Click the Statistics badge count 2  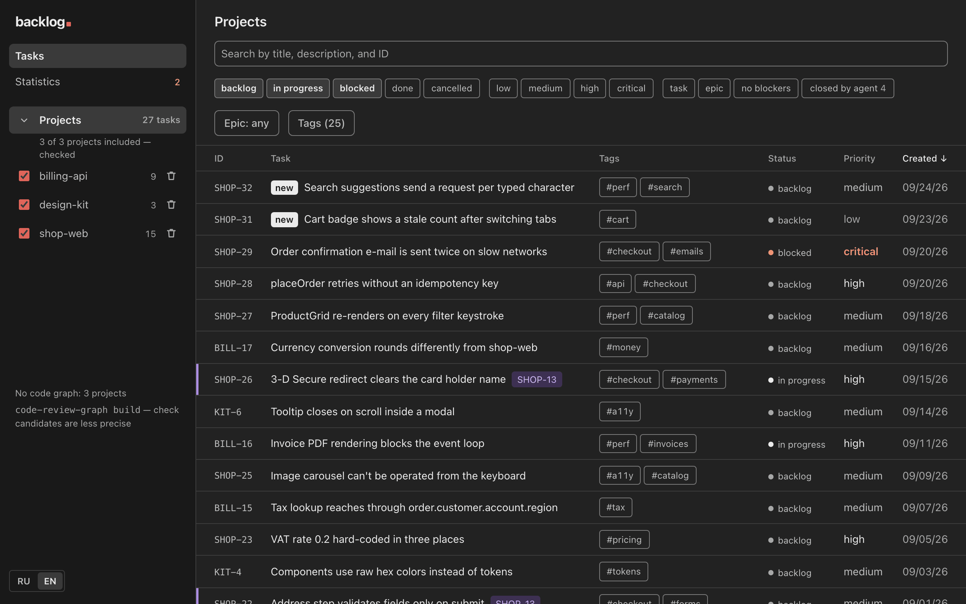click(x=177, y=82)
